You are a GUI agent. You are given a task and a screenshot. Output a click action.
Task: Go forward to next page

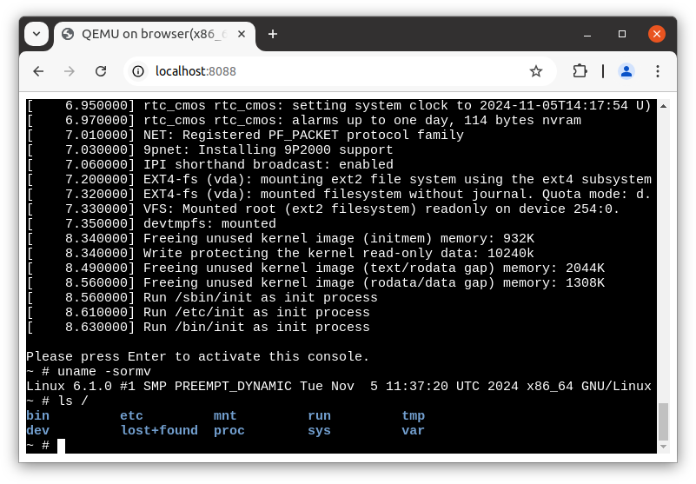click(x=70, y=71)
